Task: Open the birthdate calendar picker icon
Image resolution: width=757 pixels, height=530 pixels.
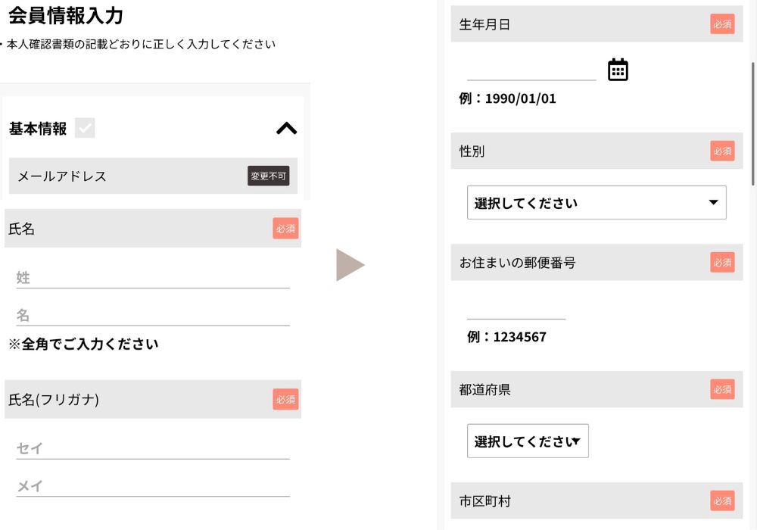Action: point(618,70)
